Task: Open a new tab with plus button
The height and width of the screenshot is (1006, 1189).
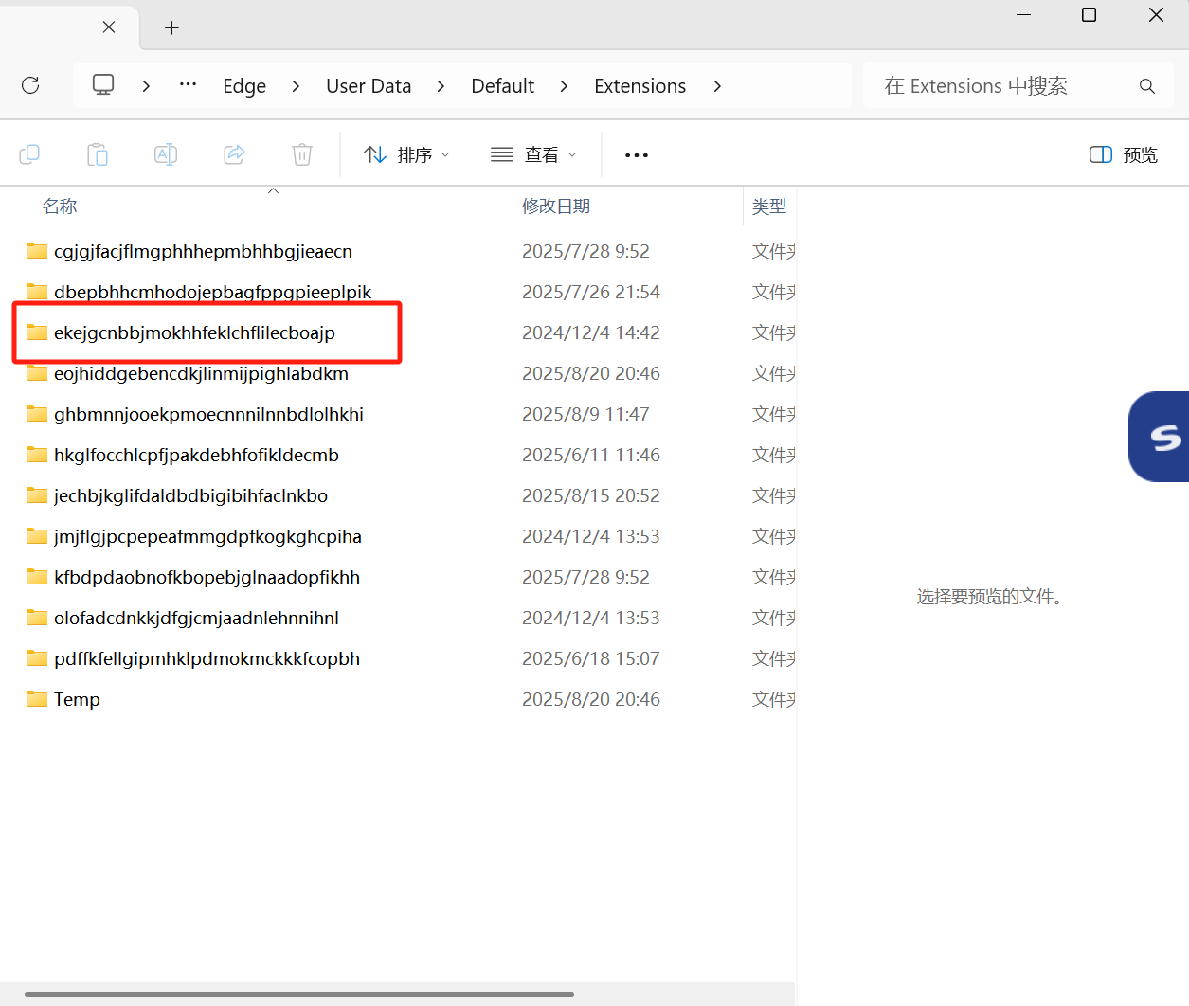Action: point(171,27)
